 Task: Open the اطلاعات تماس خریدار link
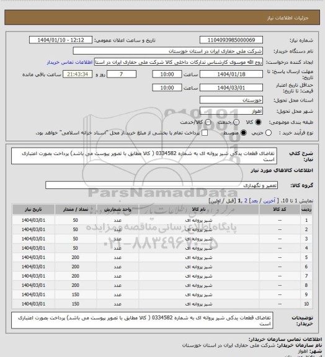69,62
